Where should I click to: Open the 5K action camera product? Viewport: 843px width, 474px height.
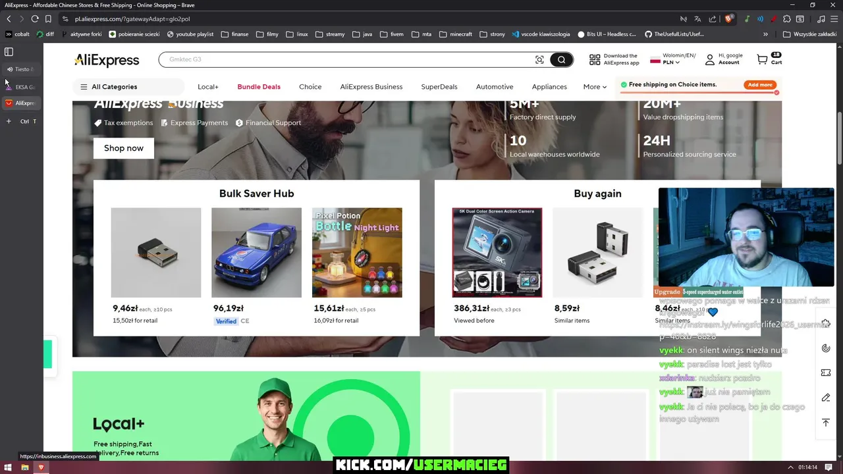[x=497, y=253]
